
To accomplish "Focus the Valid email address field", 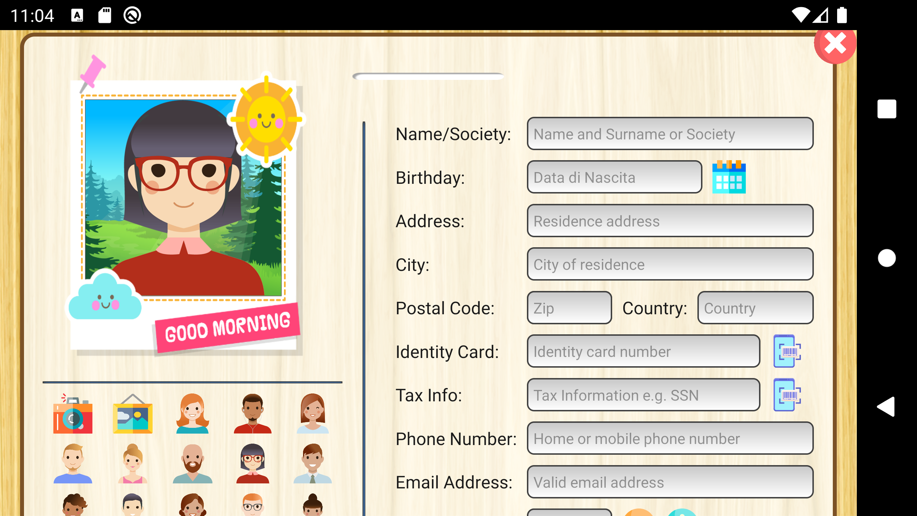I will click(x=670, y=482).
